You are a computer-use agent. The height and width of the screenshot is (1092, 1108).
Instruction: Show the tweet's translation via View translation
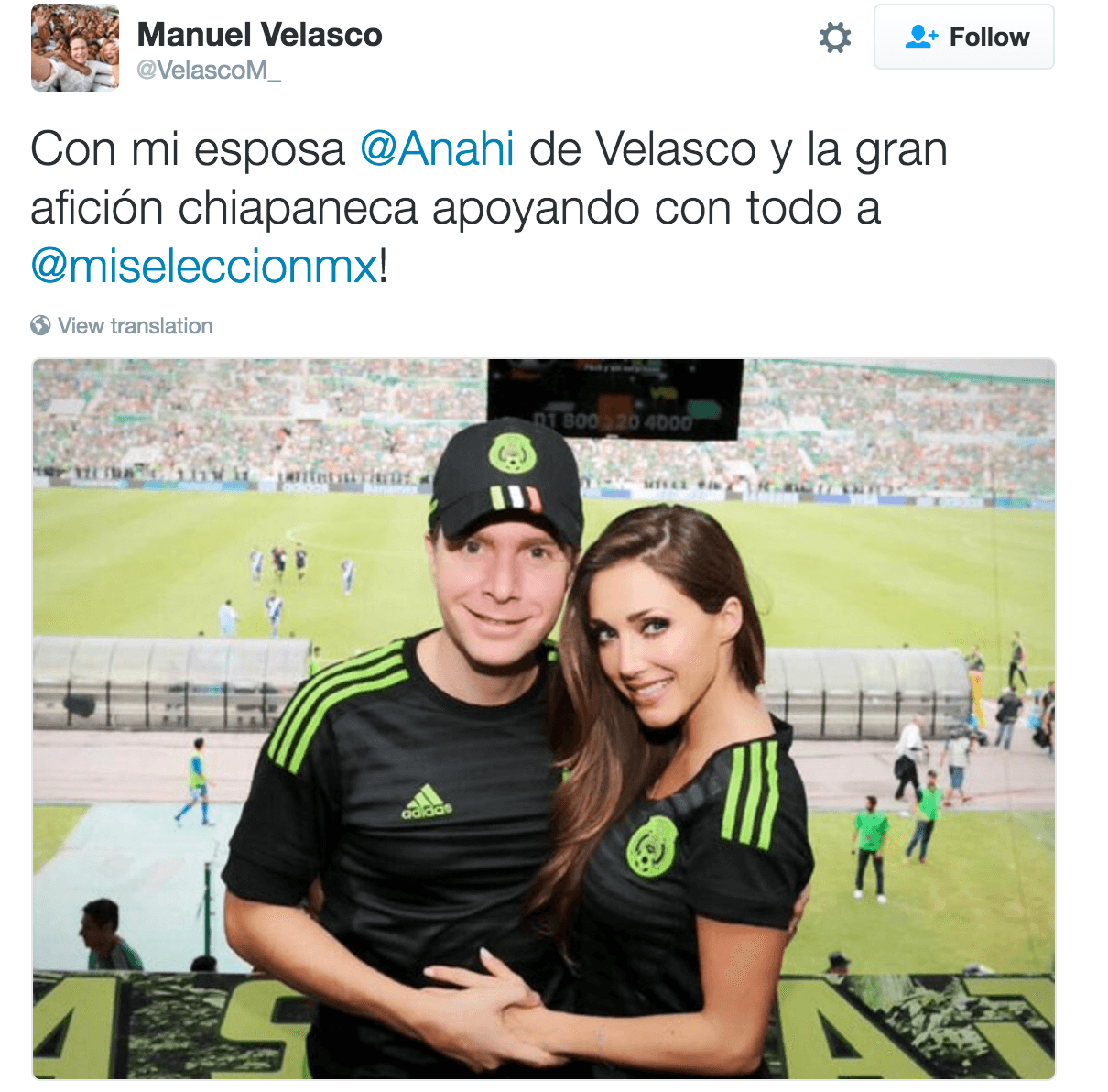click(135, 325)
